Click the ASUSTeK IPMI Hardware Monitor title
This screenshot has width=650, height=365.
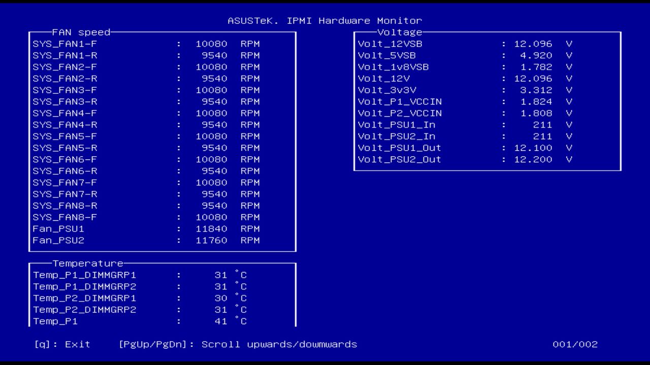pos(325,20)
